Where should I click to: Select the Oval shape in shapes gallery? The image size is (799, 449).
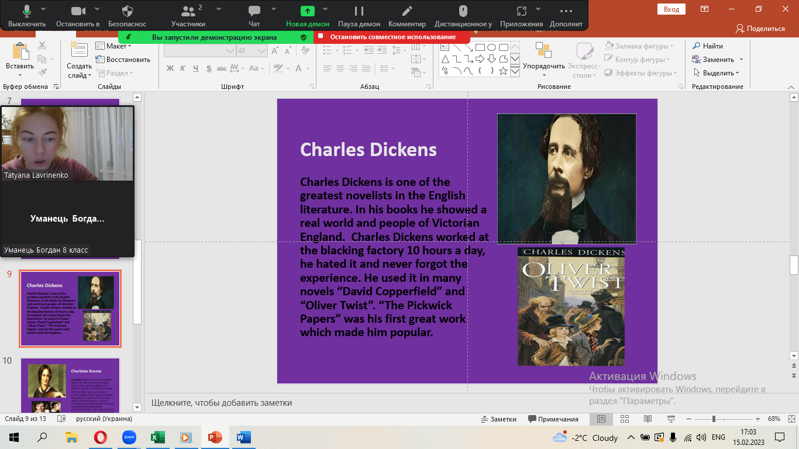(x=491, y=47)
